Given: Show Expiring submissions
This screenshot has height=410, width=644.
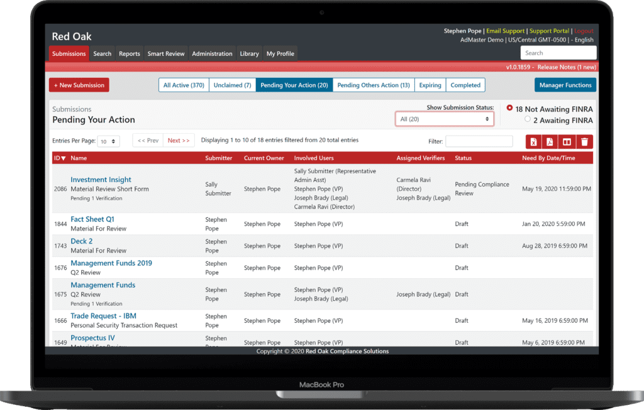Looking at the screenshot, I should 430,85.
